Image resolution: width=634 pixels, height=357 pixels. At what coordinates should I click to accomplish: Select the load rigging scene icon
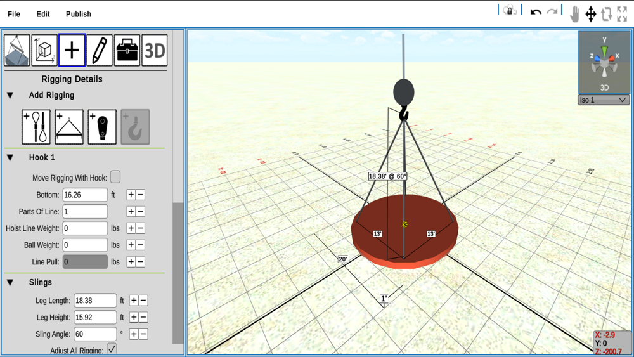(x=17, y=51)
